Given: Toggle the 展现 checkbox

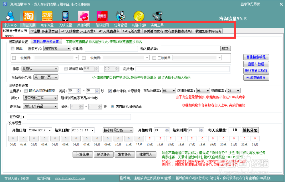Looking at the screenshot, I should [x=13, y=49].
